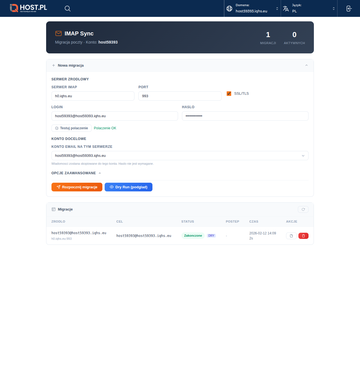The image size is (360, 371).
Task: Click the Haslo password field
Action: pyautogui.click(x=245, y=116)
